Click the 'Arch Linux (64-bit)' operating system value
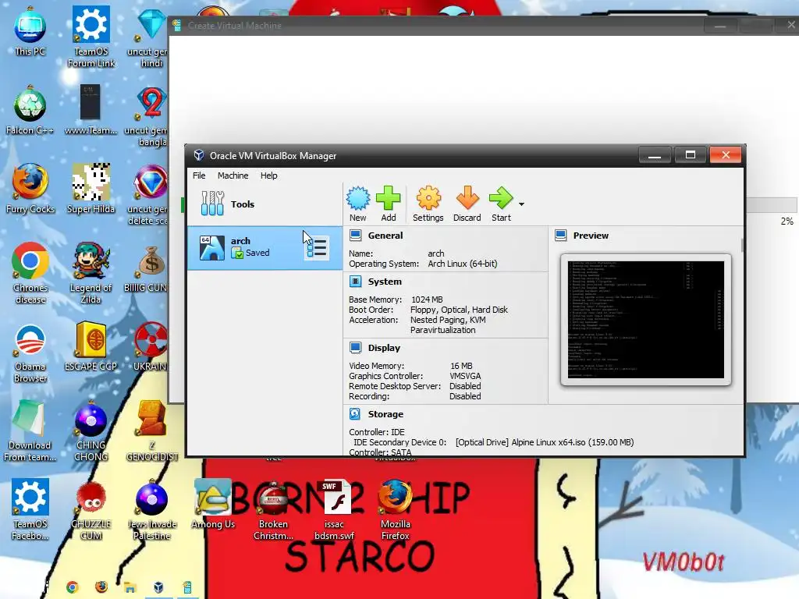 462,264
